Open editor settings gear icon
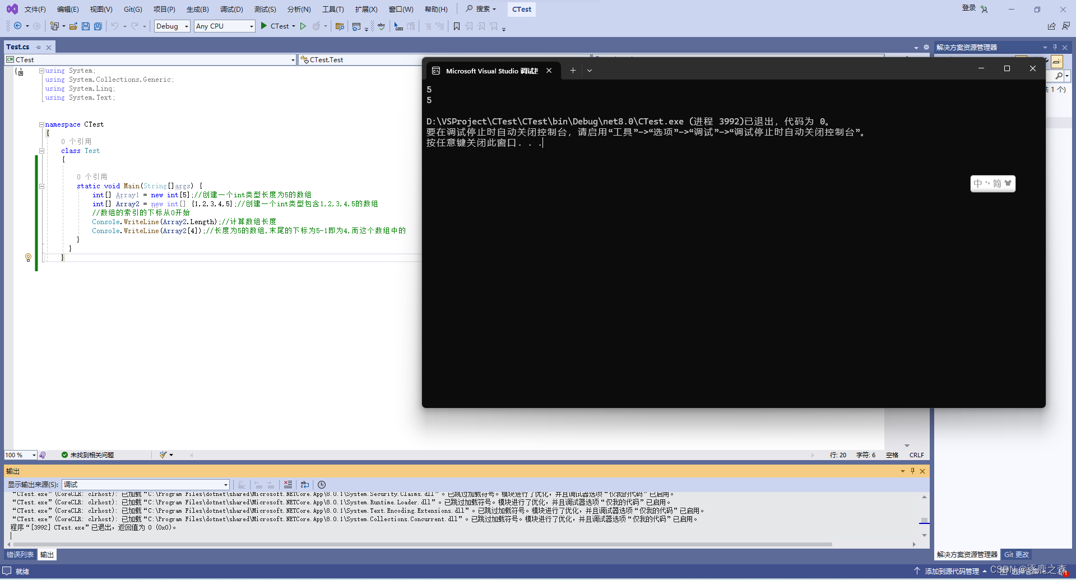 tap(926, 47)
